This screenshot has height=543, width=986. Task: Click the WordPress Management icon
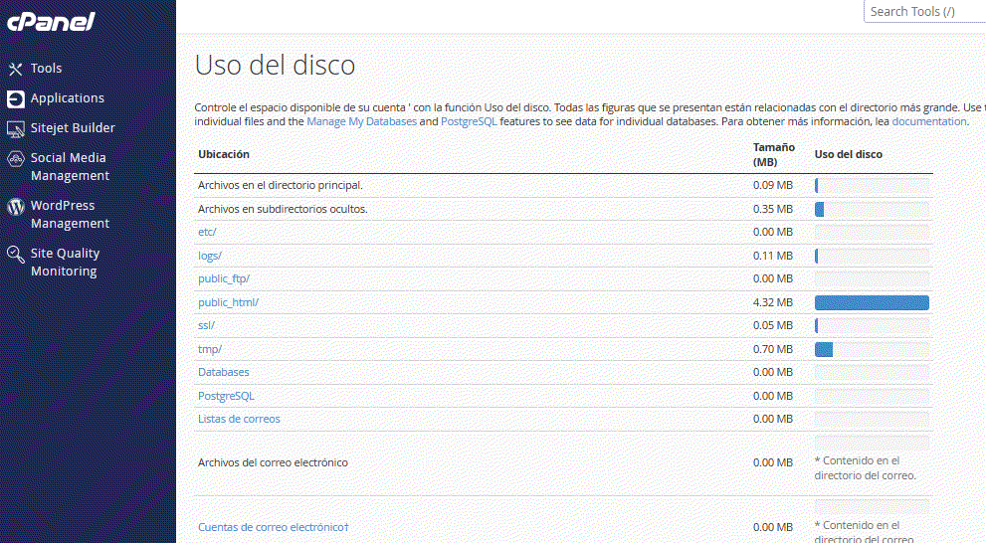click(x=15, y=206)
